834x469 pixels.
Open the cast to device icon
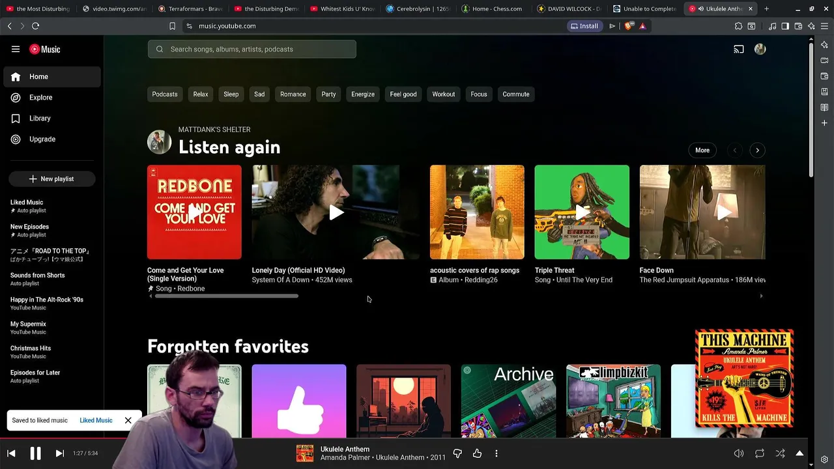coord(739,49)
